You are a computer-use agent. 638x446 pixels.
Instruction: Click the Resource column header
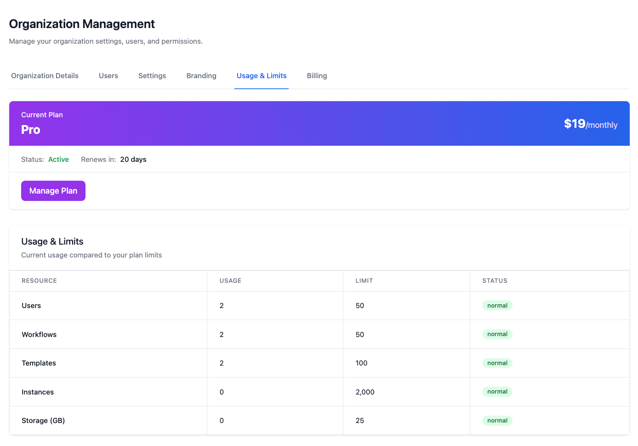39,281
